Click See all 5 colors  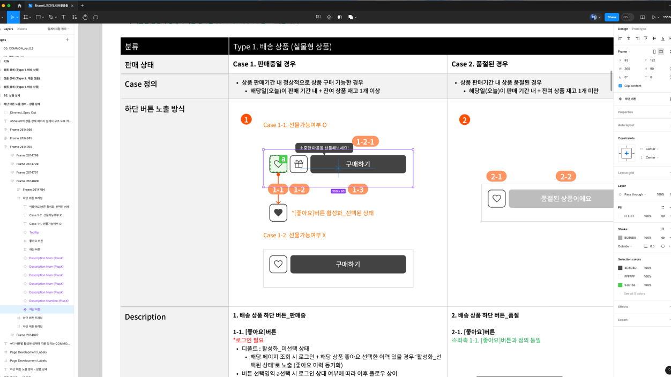coord(635,293)
